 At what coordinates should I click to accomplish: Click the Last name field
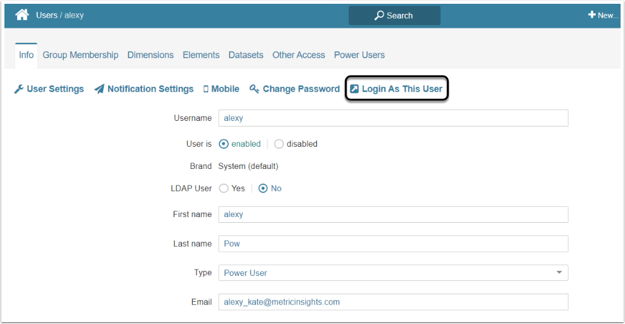pos(393,244)
